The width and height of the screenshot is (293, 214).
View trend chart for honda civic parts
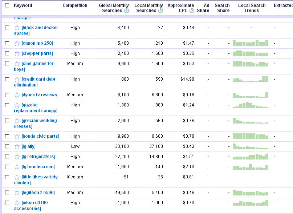coord(251,136)
